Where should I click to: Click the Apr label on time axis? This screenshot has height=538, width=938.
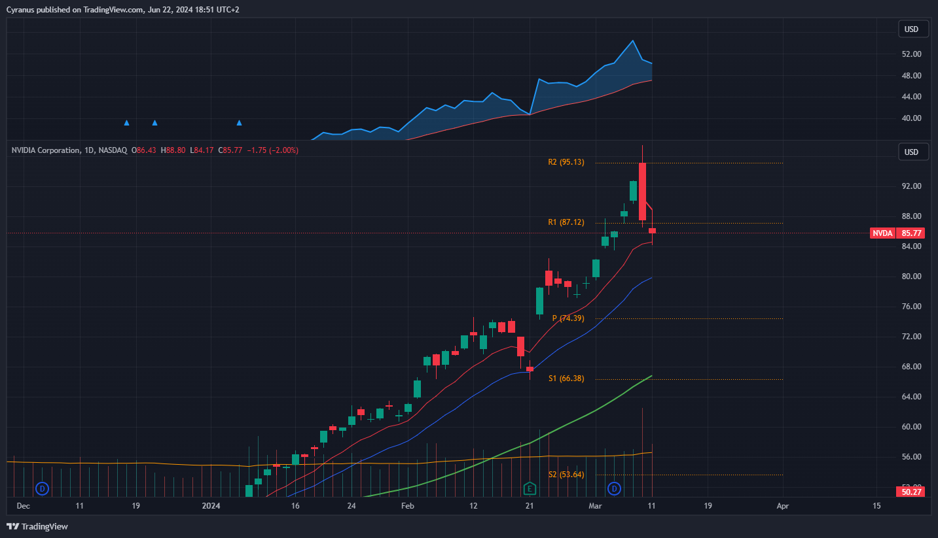(782, 506)
